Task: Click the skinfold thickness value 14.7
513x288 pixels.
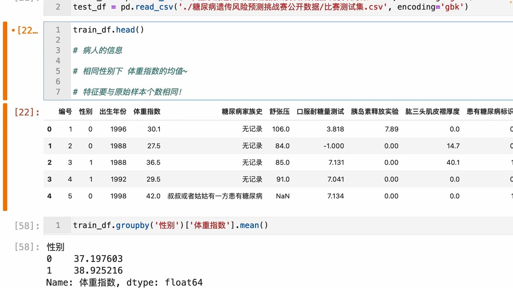Action: coord(453,146)
